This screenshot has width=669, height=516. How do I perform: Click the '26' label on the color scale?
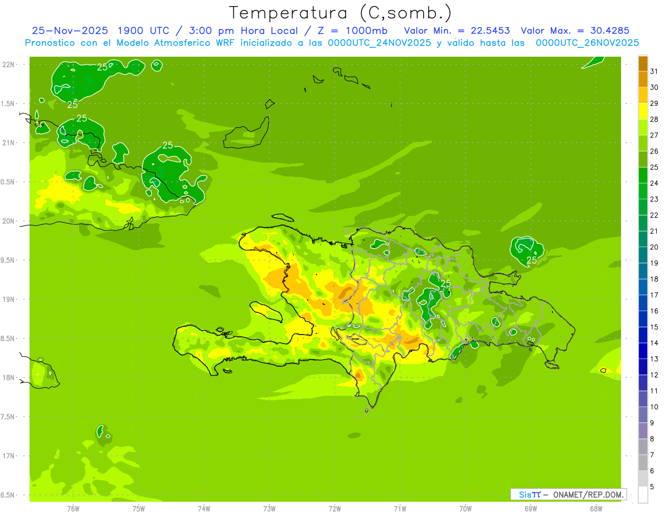pos(655,151)
